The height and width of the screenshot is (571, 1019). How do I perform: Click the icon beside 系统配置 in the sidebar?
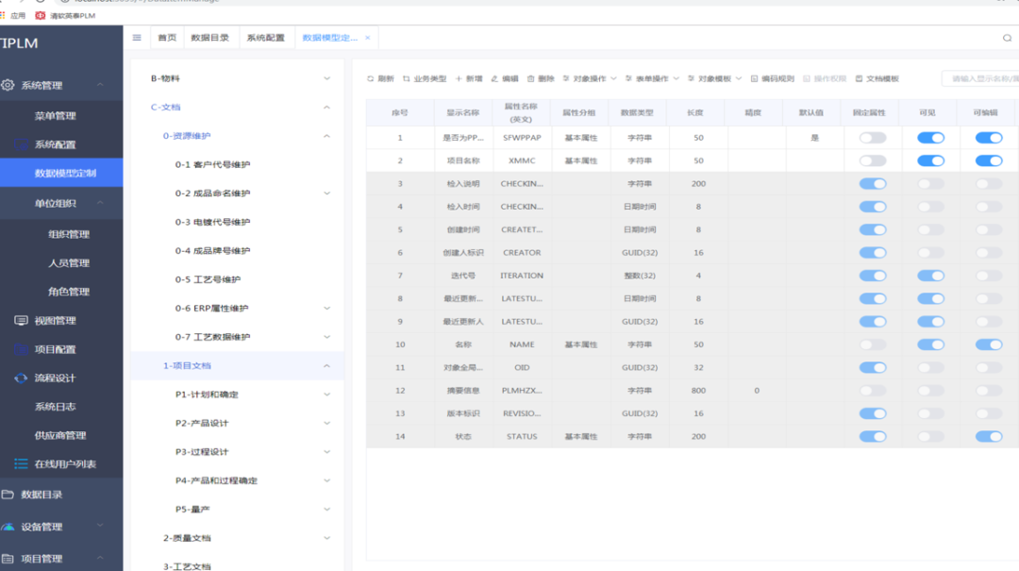click(21, 144)
